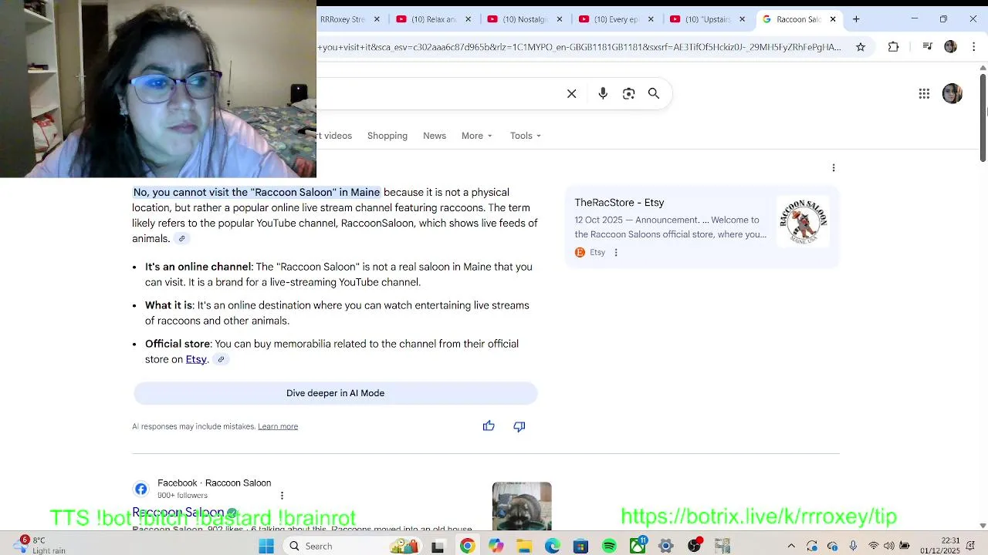Open the Chrome profile avatar in toolbar

pyautogui.click(x=951, y=47)
